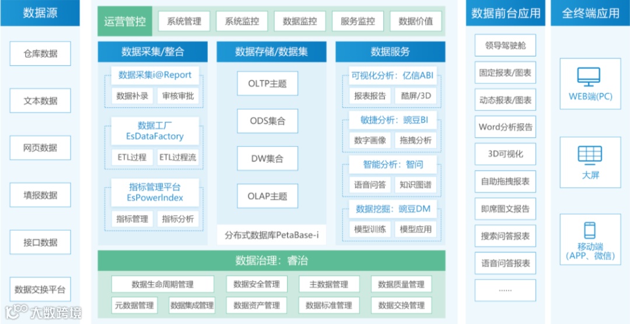
Task: Select the 数据源 header
Action: 40,13
